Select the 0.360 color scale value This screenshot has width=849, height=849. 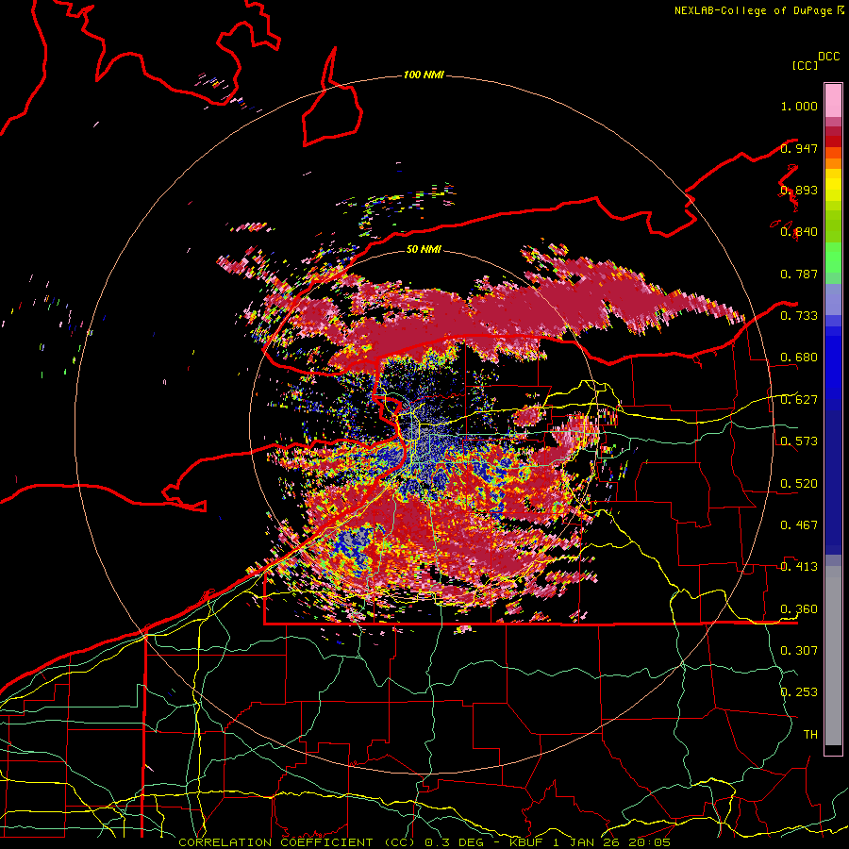(799, 609)
